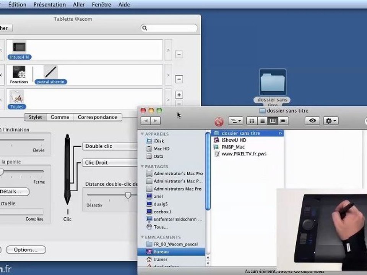Open the Finder gear action menu
Viewport: 367px width, 275px height.
pyautogui.click(x=331, y=121)
